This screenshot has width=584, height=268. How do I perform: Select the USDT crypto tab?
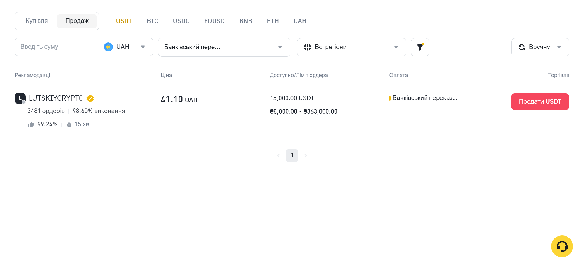click(x=124, y=21)
